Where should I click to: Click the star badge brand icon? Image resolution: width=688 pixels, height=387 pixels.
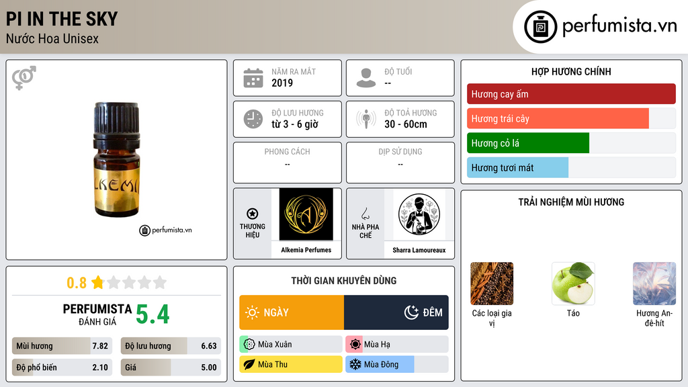pos(253,214)
